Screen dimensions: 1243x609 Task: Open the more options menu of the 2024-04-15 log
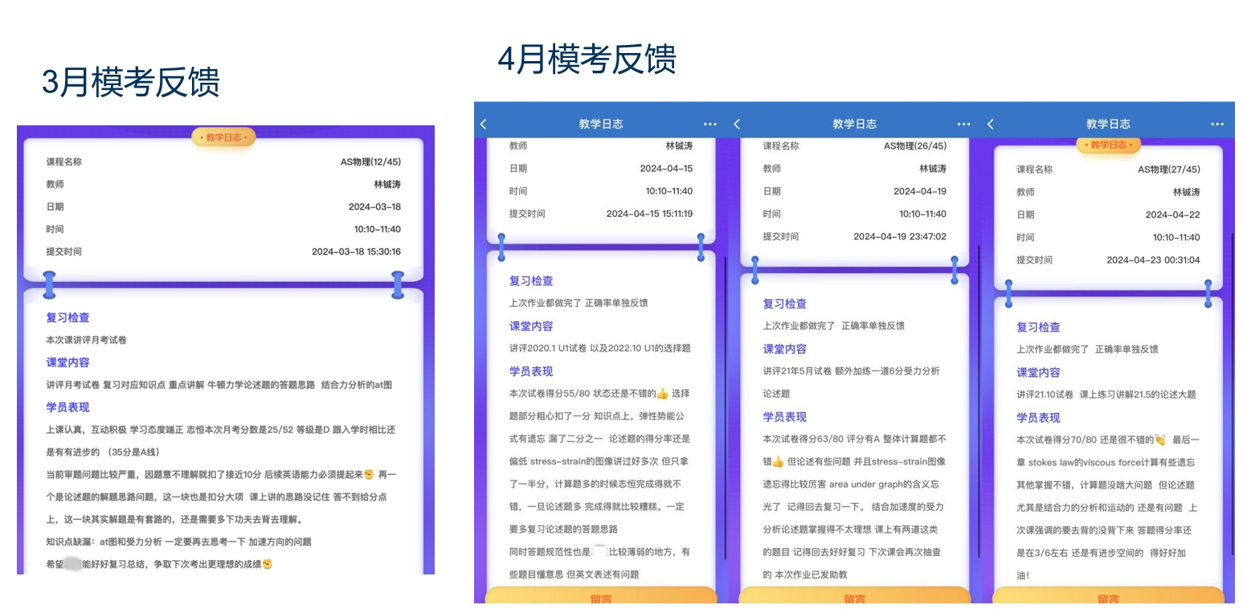pos(710,125)
